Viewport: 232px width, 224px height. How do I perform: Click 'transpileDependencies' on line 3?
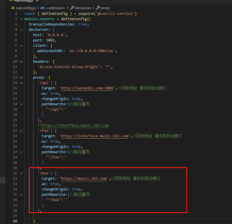pos(51,24)
